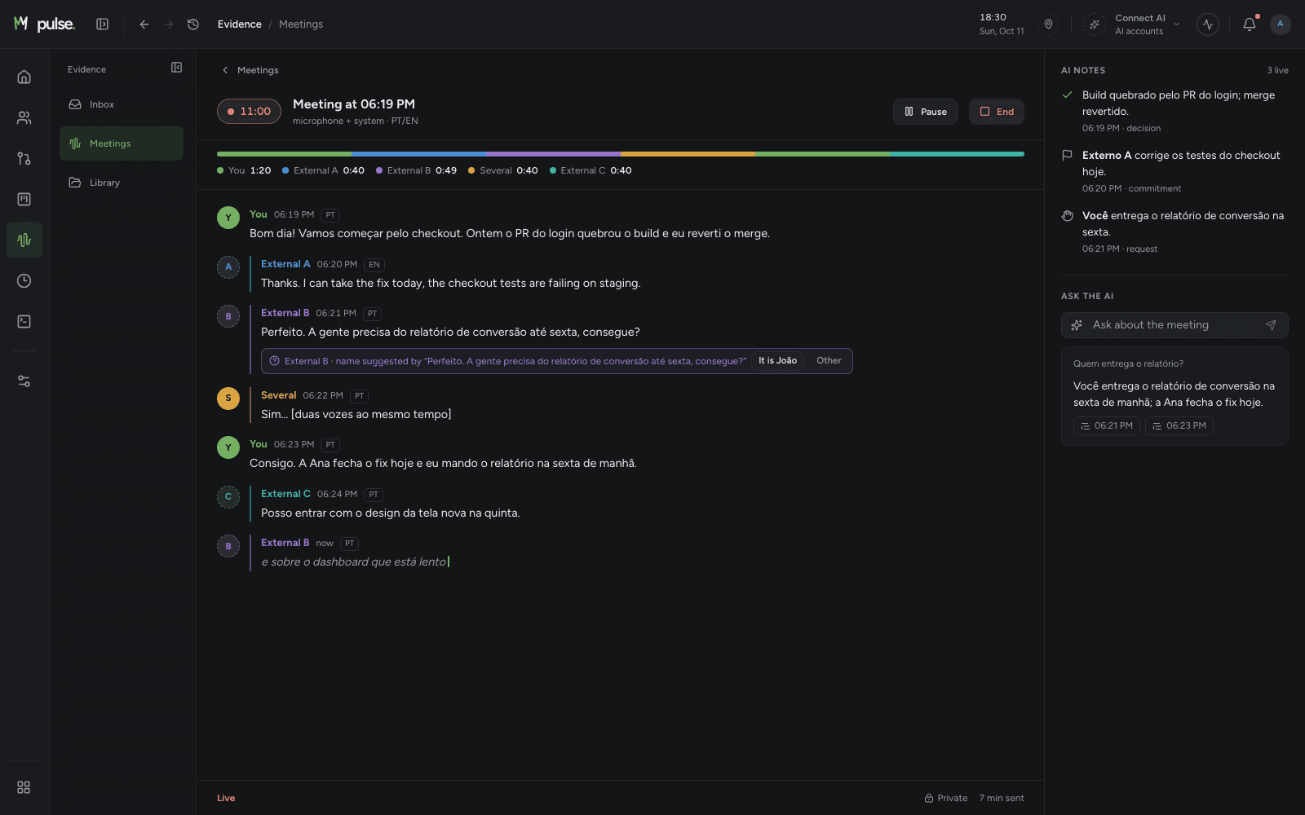This screenshot has height=815, width=1305.
Task: Send the Ask AI question
Action: coord(1271,325)
